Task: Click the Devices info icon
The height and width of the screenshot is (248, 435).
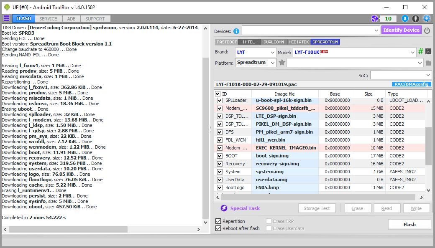Action: point(236,31)
